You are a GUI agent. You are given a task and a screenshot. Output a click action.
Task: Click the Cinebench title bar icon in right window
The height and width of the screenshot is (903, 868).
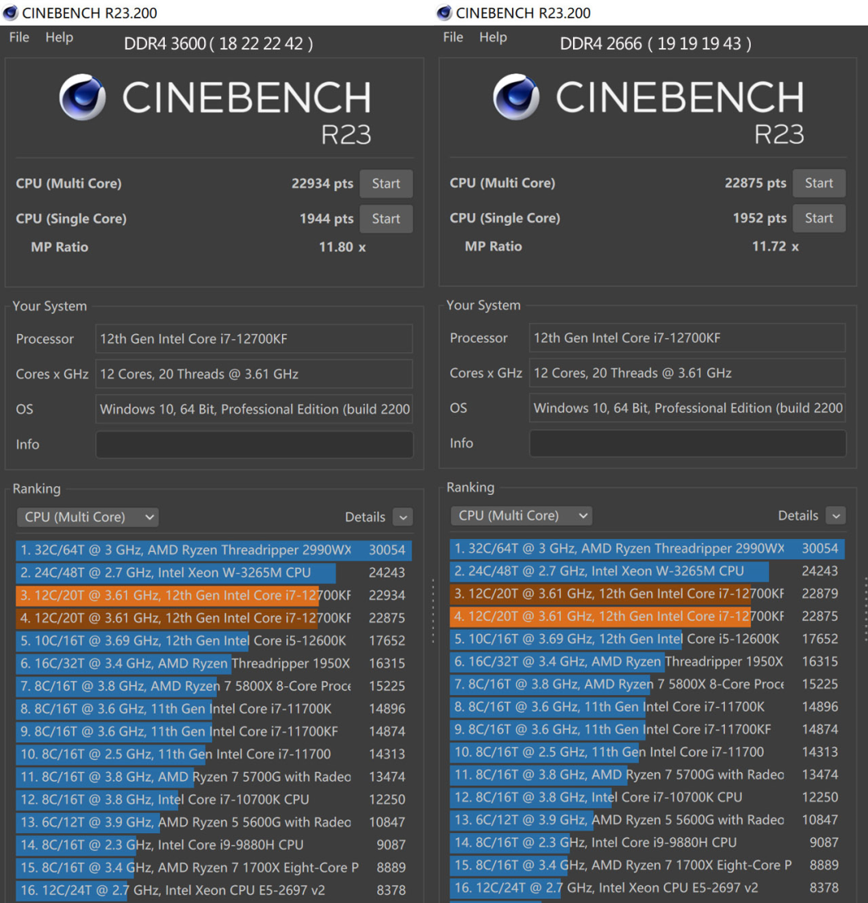coord(444,13)
